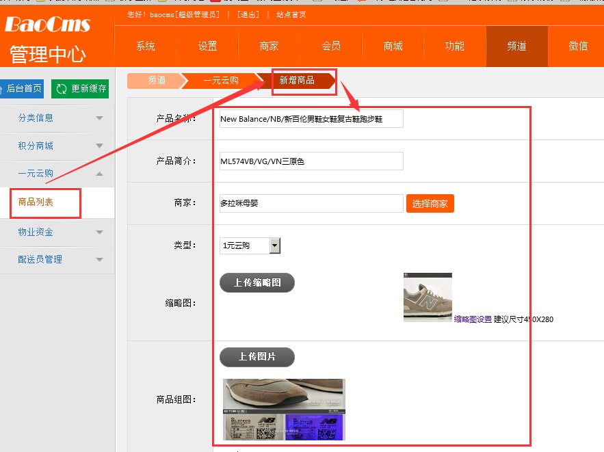Click the 更新缓存 button
Screen dimensions: 604x452
[80, 88]
